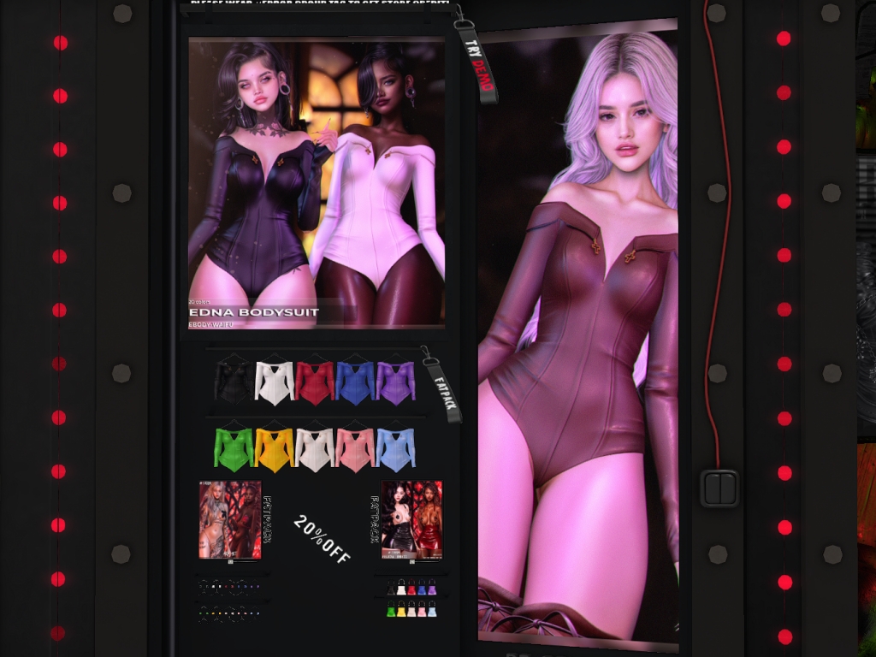Select the yellow bodysuit on the hanger
Screen dimensions: 876x657
tap(273, 449)
